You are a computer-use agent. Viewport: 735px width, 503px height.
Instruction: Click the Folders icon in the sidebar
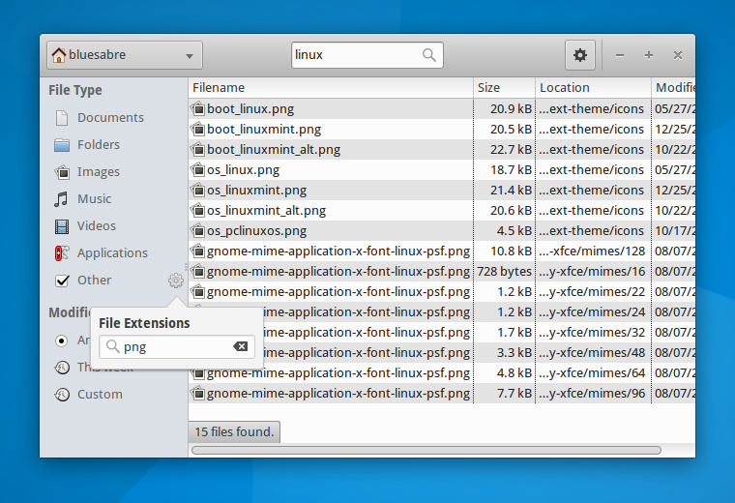tap(62, 145)
